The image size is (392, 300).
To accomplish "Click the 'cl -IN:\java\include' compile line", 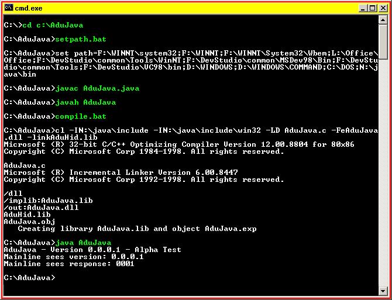I will (x=191, y=130).
